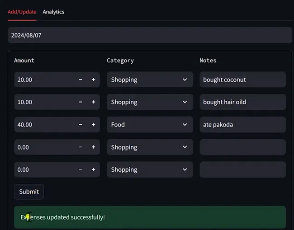Decrement the 40.00 amount field

[81, 125]
